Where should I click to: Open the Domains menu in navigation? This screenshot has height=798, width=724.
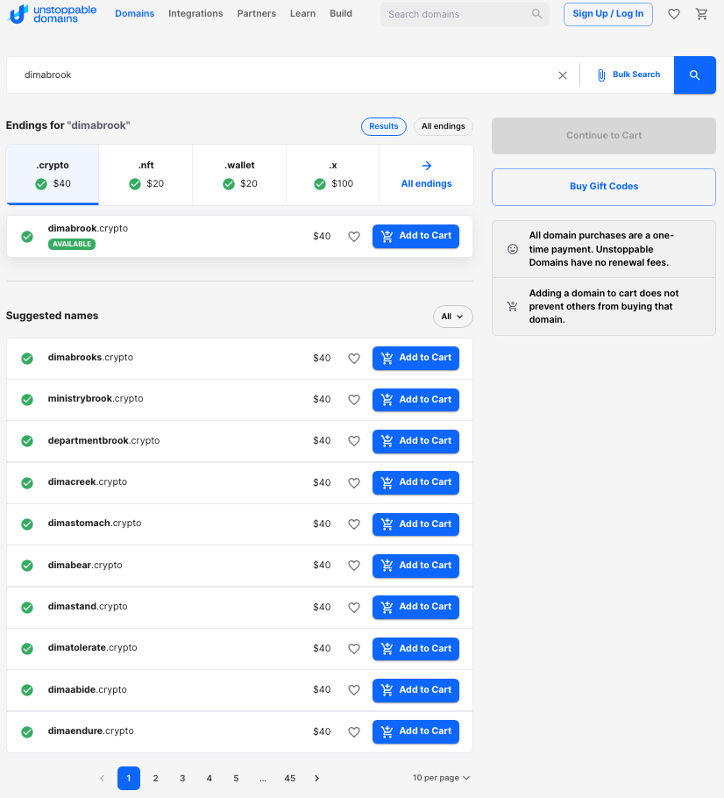coord(134,14)
